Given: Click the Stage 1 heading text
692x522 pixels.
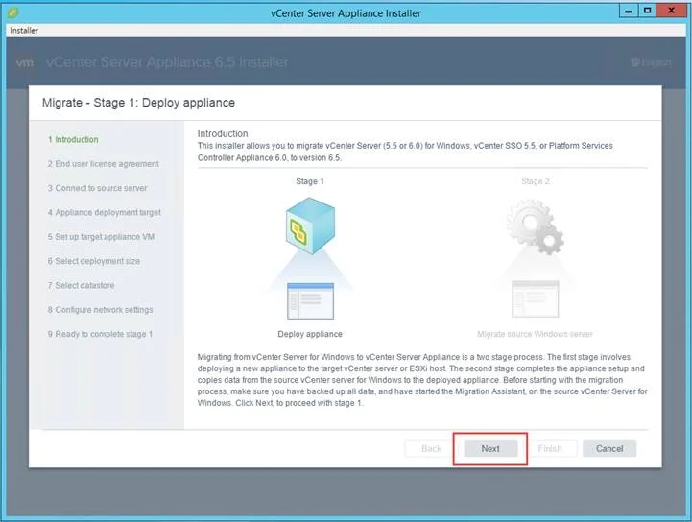Looking at the screenshot, I should [x=310, y=181].
